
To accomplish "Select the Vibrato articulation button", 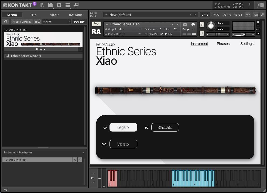I will coord(123,144).
